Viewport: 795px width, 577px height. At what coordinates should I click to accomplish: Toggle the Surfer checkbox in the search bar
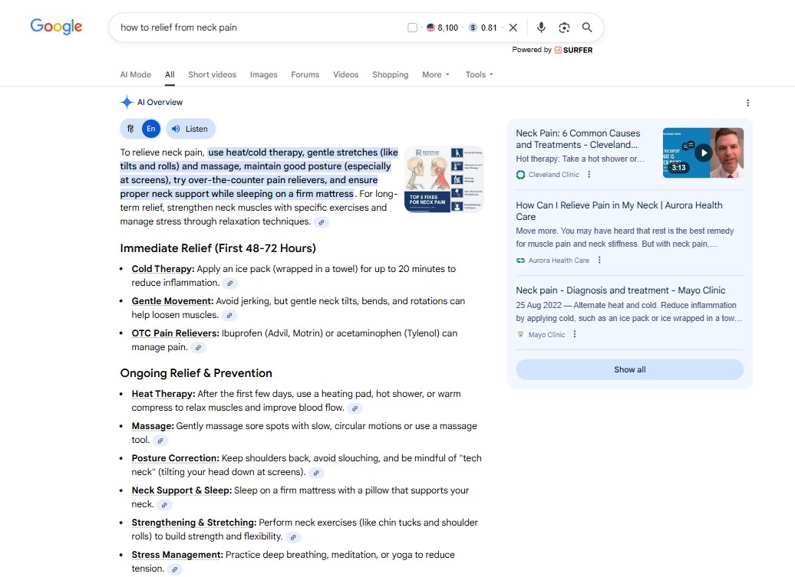(411, 26)
